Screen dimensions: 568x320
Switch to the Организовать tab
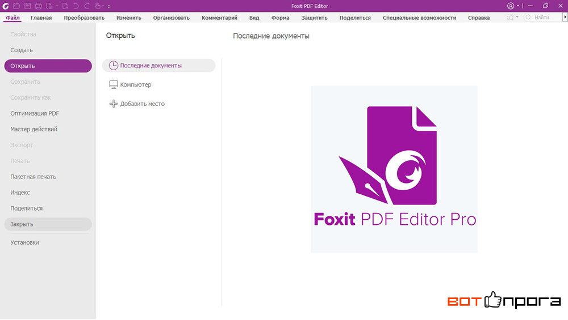pyautogui.click(x=172, y=18)
